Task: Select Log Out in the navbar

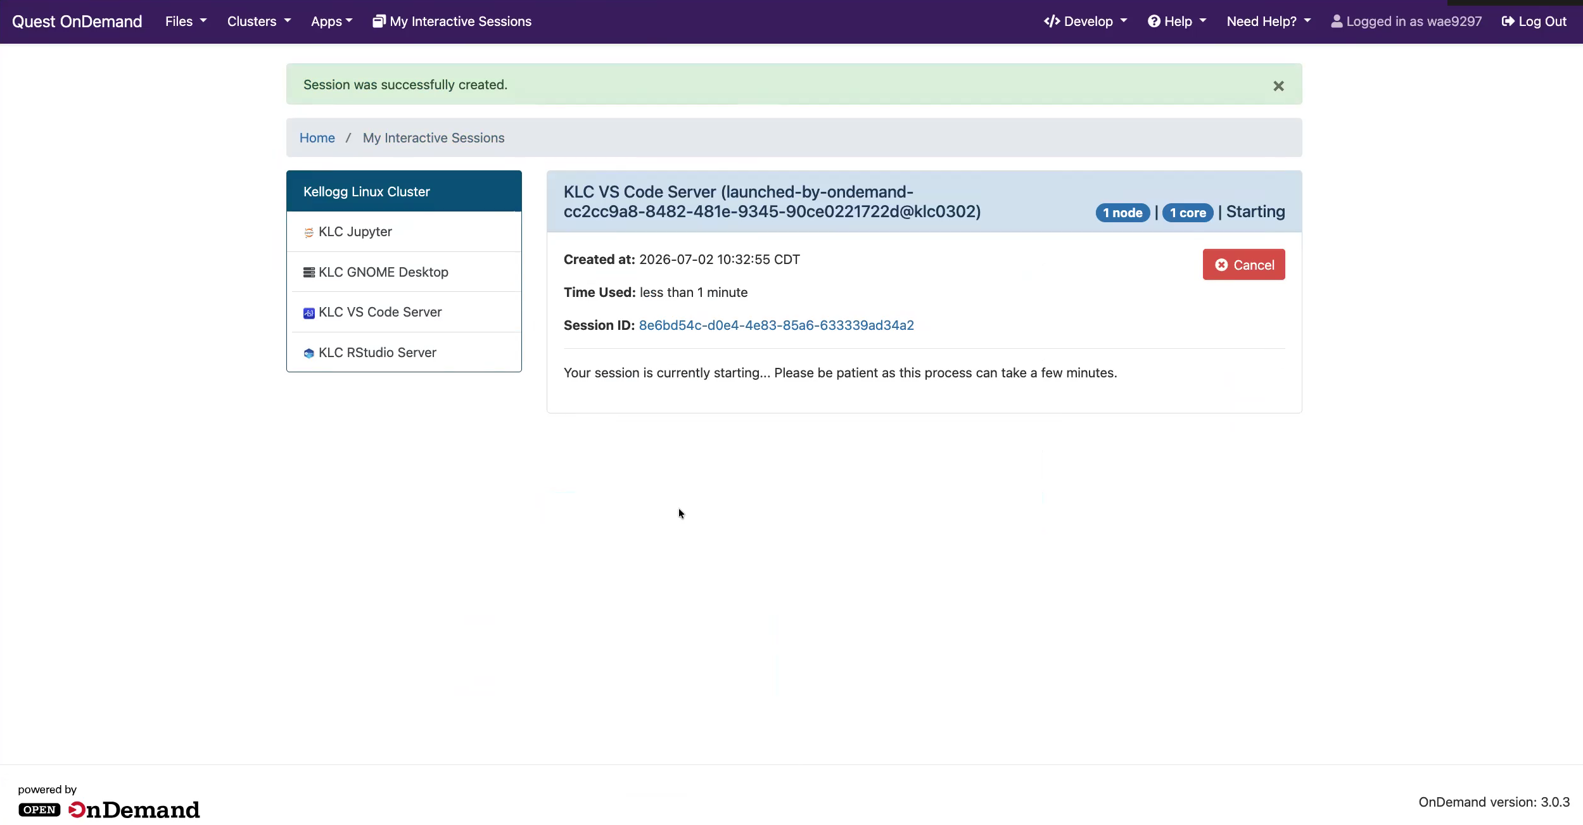Action: coord(1534,22)
